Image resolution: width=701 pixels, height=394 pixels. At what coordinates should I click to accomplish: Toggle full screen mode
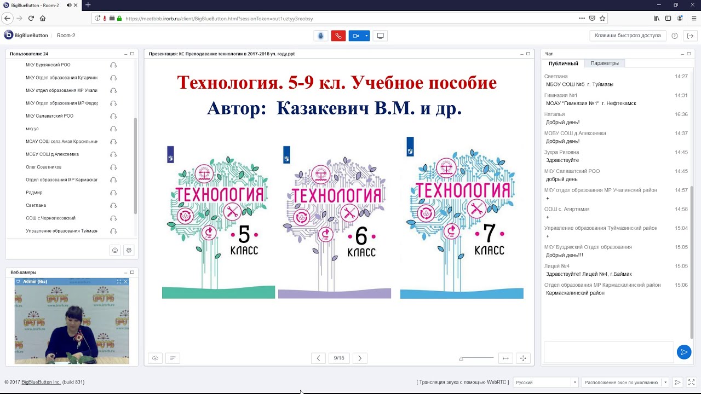692,383
